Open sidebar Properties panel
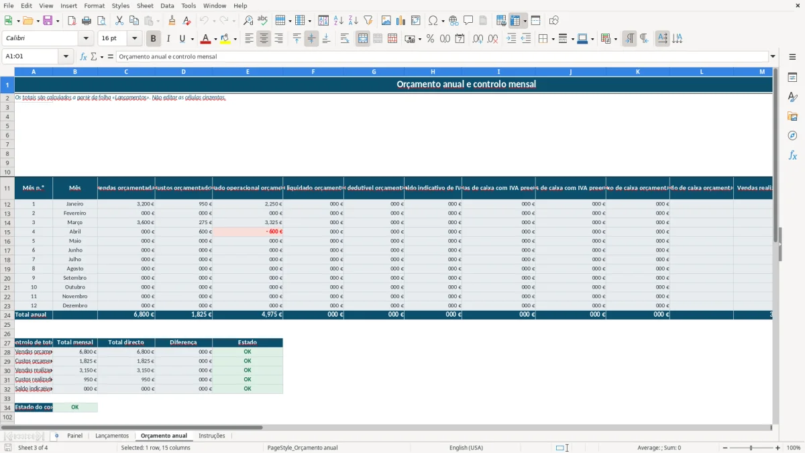Viewport: 805px width, 453px height. pyautogui.click(x=792, y=78)
